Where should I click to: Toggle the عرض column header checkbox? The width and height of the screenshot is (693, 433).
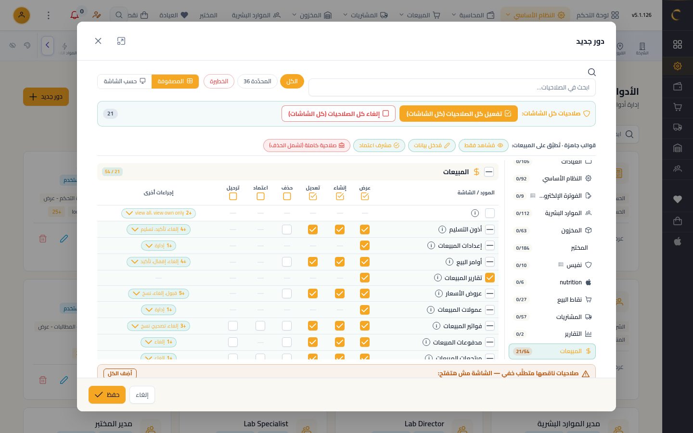(x=365, y=196)
